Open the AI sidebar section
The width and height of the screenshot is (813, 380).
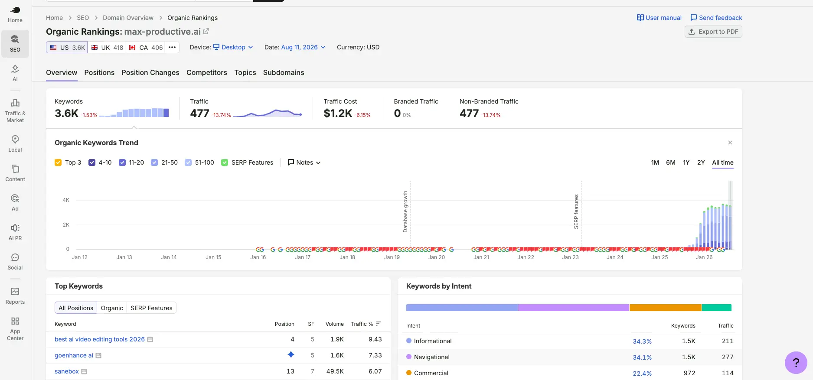15,73
